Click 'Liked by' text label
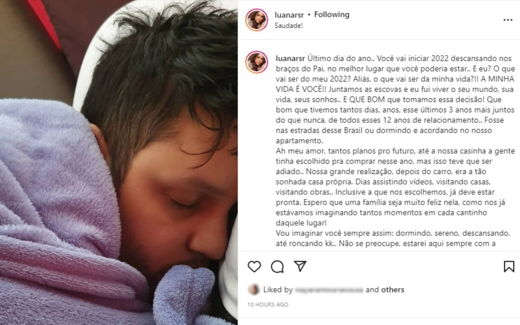This screenshot has height=325, width=520. (x=278, y=290)
